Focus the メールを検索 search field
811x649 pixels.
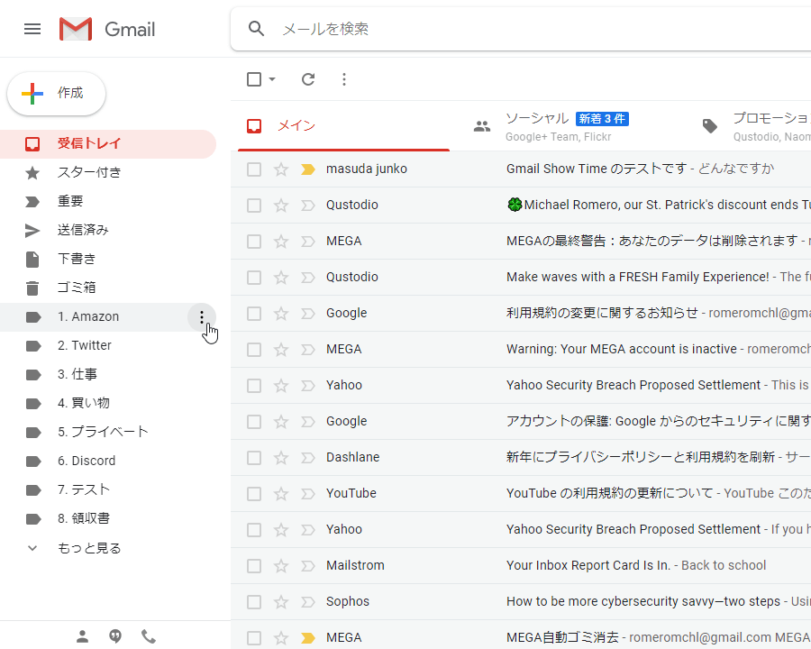521,29
